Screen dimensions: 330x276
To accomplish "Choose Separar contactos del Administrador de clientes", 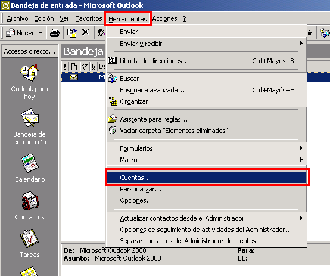I will pyautogui.click(x=206, y=241).
